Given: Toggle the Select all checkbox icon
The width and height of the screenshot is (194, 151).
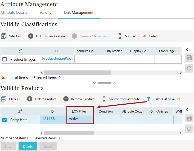Looking at the screenshot, I should (4, 36).
